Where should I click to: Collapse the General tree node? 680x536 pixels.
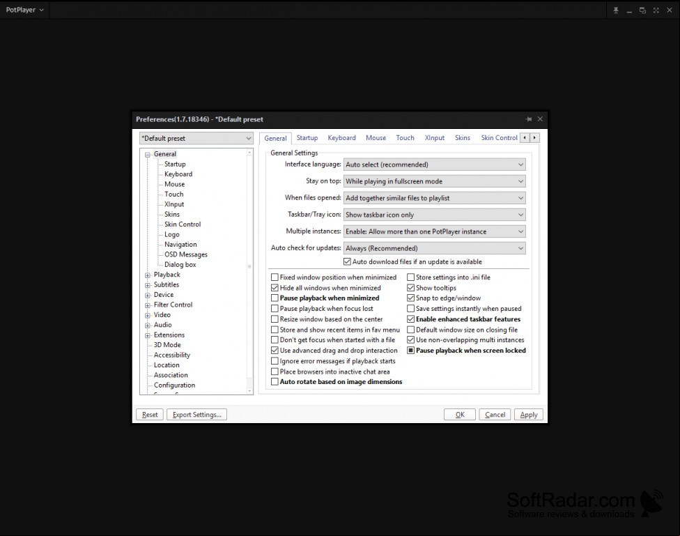pyautogui.click(x=148, y=155)
